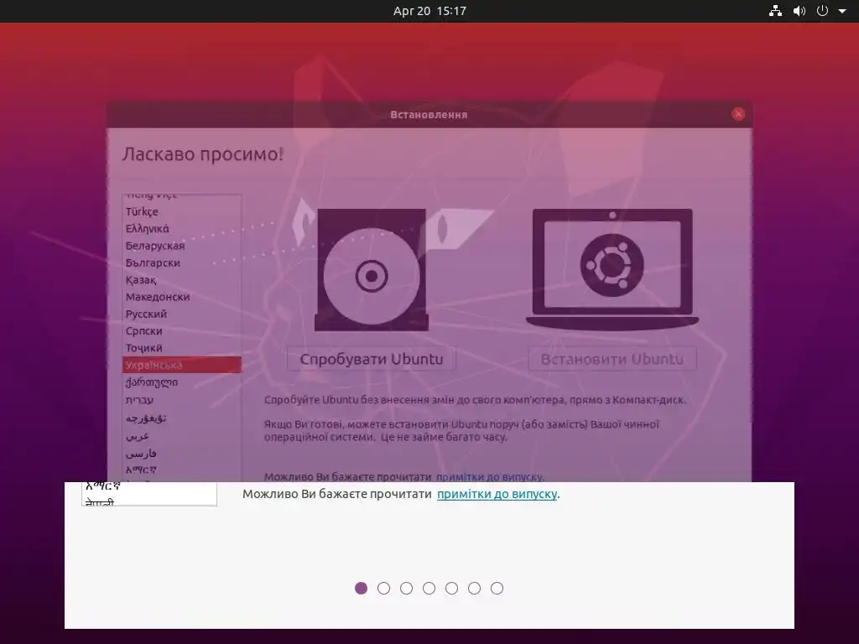Image resolution: width=859 pixels, height=644 pixels.
Task: Select ქართული in the language list
Action: pyautogui.click(x=182, y=382)
